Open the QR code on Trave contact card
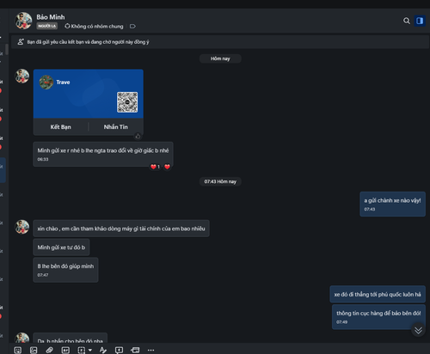The height and width of the screenshot is (354, 430). [x=127, y=102]
